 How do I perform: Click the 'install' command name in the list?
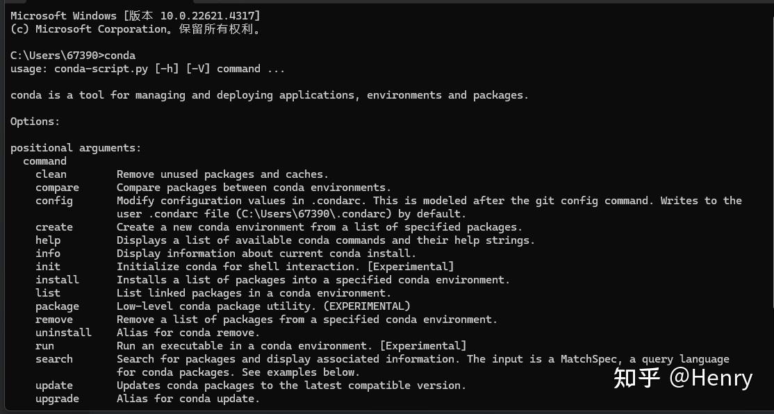[58, 280]
